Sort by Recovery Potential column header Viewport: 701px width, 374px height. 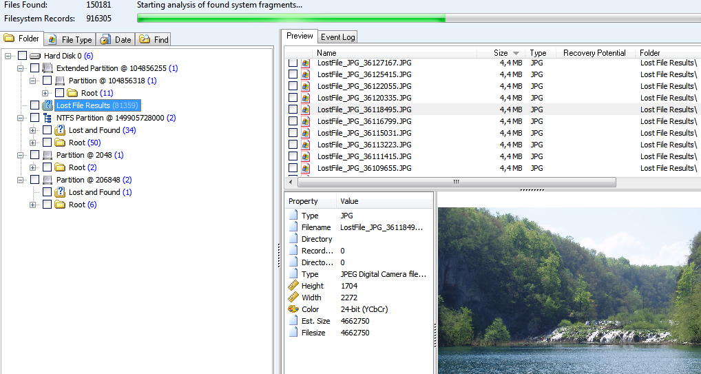click(594, 53)
